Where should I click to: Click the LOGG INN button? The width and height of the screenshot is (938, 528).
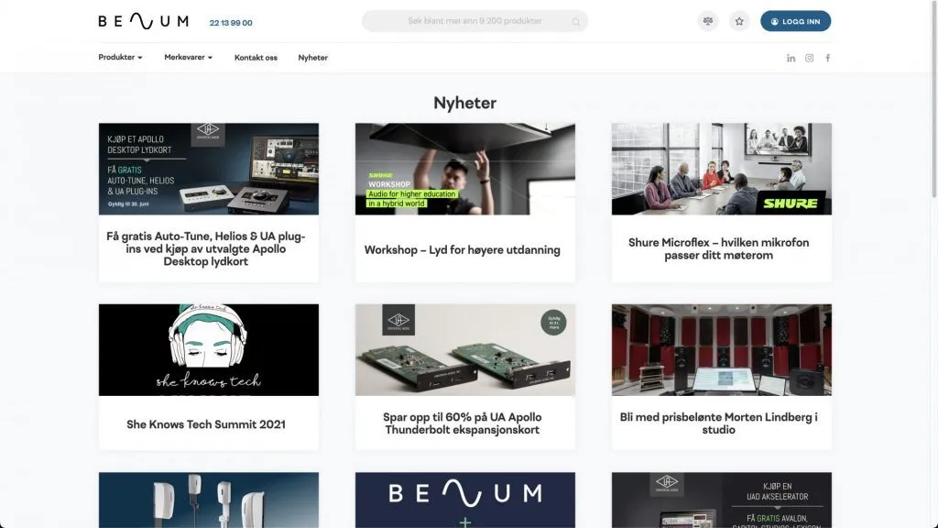[x=795, y=21]
